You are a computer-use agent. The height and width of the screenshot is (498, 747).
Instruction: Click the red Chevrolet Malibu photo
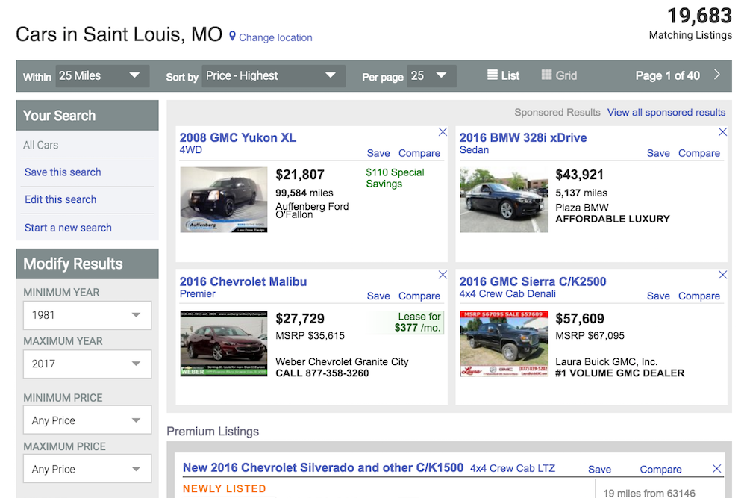click(223, 343)
